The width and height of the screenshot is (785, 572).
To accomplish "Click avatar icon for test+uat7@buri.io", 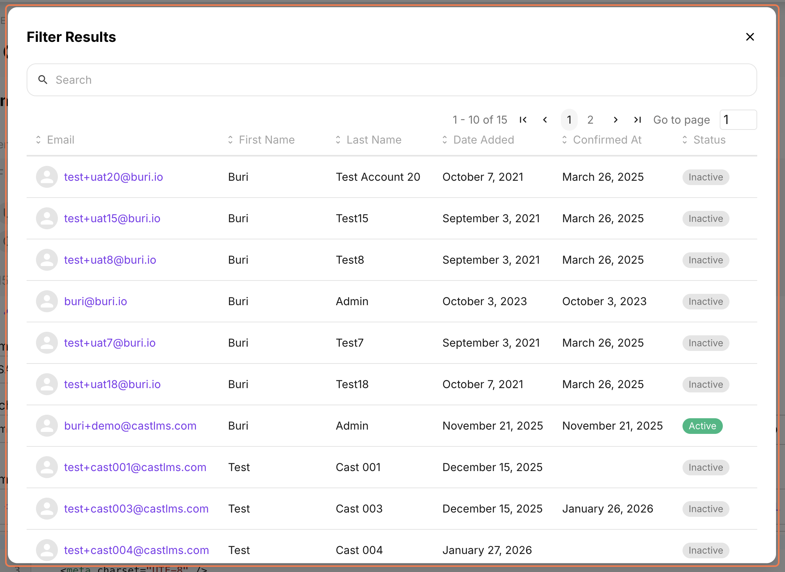I will click(x=47, y=343).
